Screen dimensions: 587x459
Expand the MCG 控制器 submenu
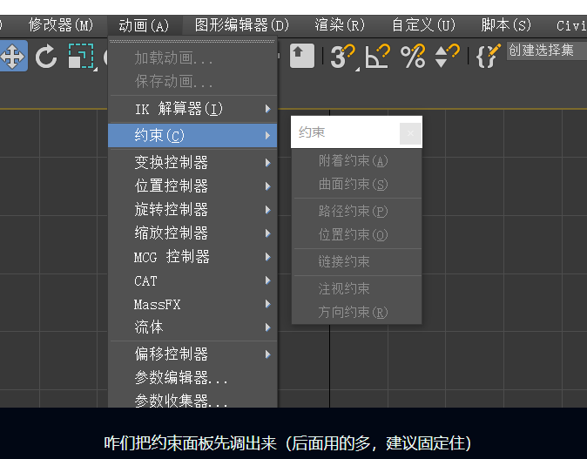[x=192, y=257]
